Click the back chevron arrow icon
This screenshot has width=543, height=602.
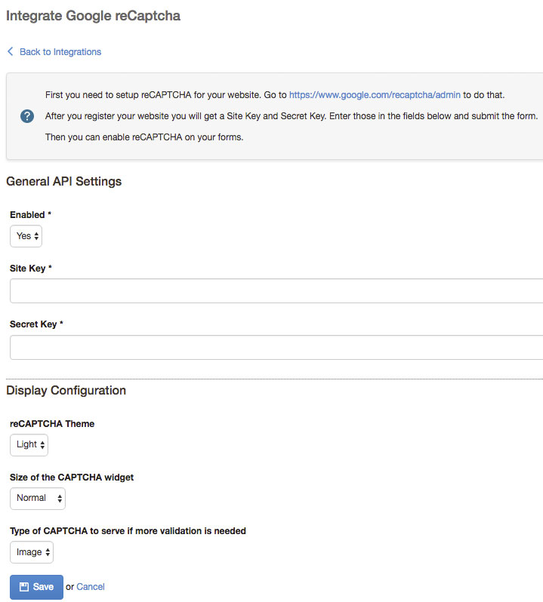pyautogui.click(x=11, y=52)
